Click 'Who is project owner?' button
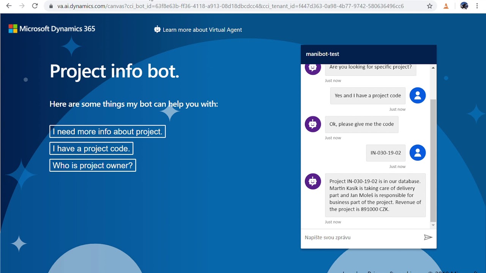This screenshot has width=486, height=273. [x=93, y=165]
